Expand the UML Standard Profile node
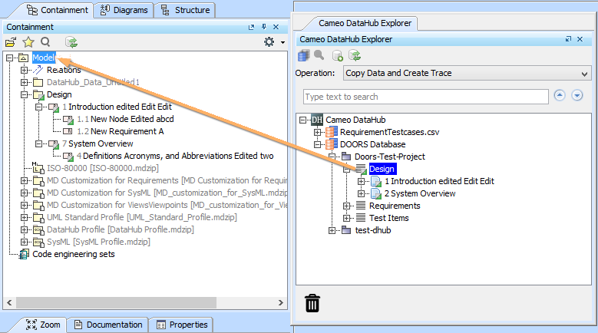598x333 pixels. [x=24, y=218]
